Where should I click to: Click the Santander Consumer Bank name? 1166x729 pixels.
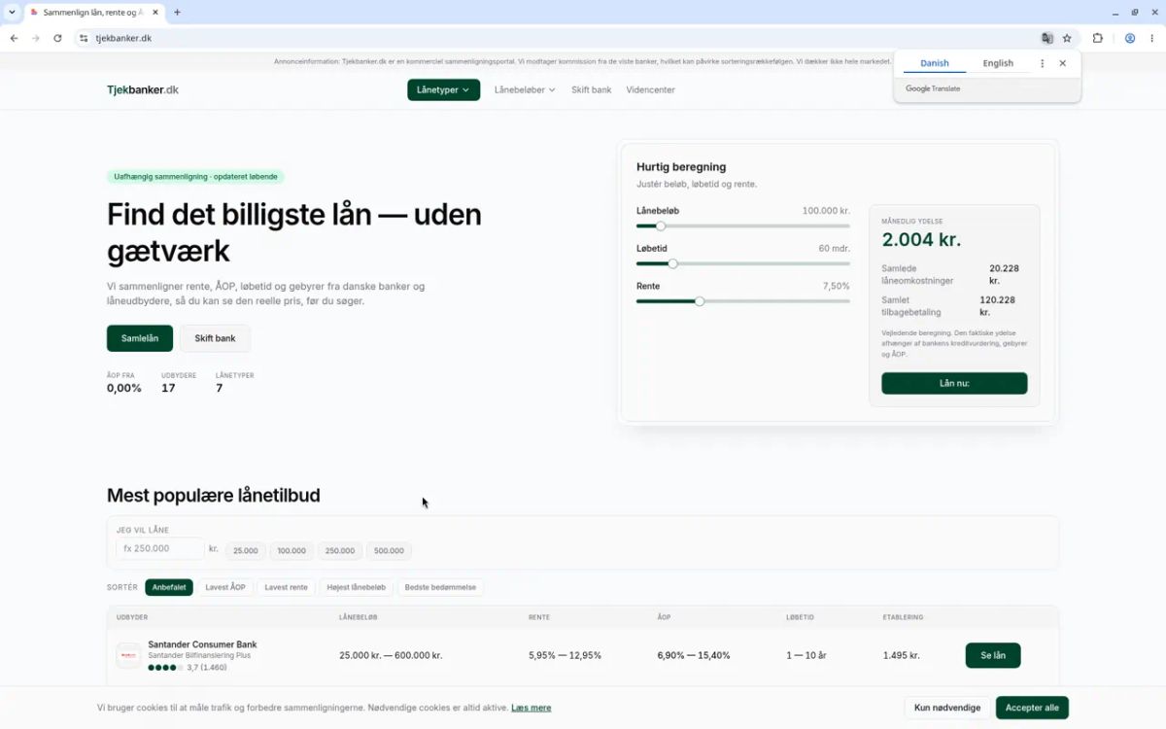click(x=202, y=644)
